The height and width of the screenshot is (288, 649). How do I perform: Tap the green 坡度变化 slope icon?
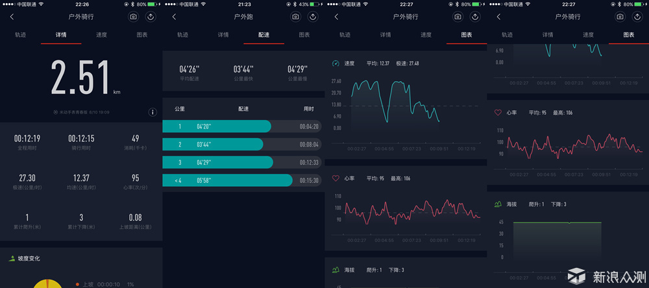[12, 258]
